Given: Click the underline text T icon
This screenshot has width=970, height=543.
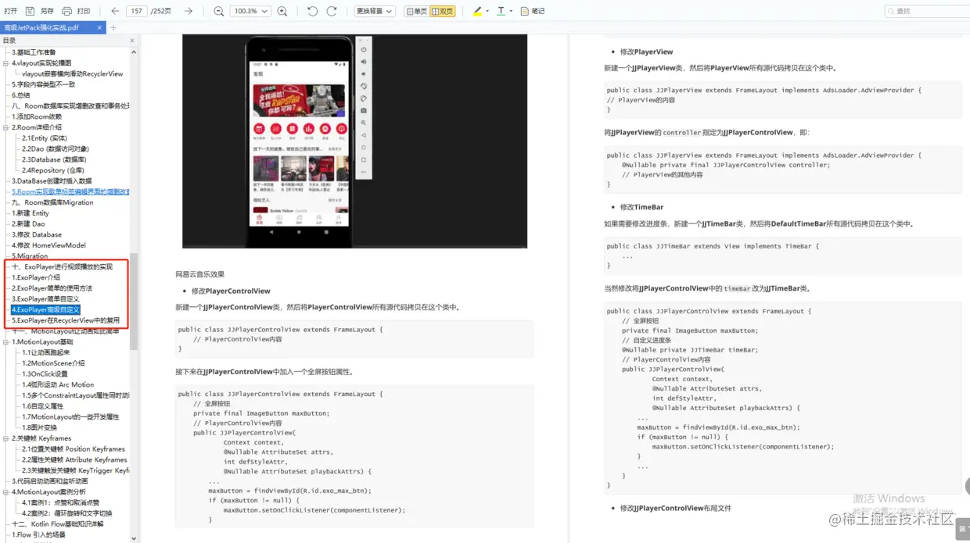Looking at the screenshot, I should tap(501, 11).
